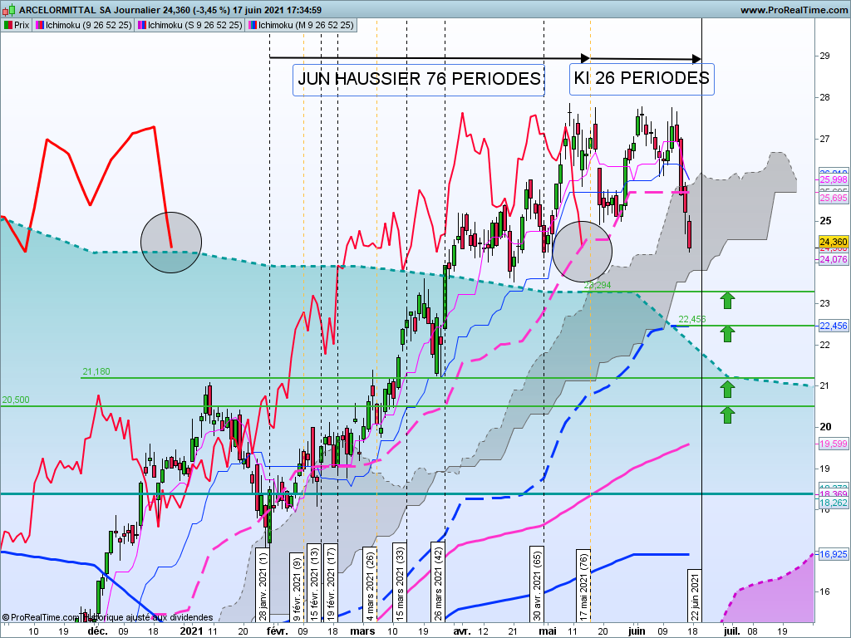Click the 22 juin 2021 date marker

[x=695, y=596]
